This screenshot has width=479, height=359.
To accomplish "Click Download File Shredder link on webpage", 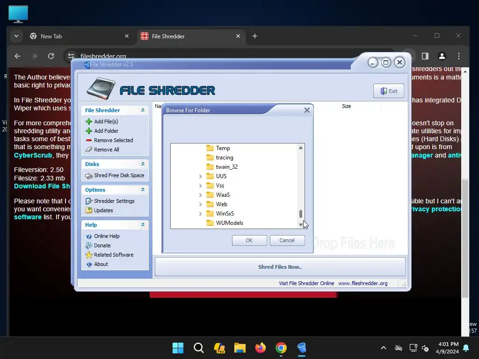I will click(x=42, y=186).
